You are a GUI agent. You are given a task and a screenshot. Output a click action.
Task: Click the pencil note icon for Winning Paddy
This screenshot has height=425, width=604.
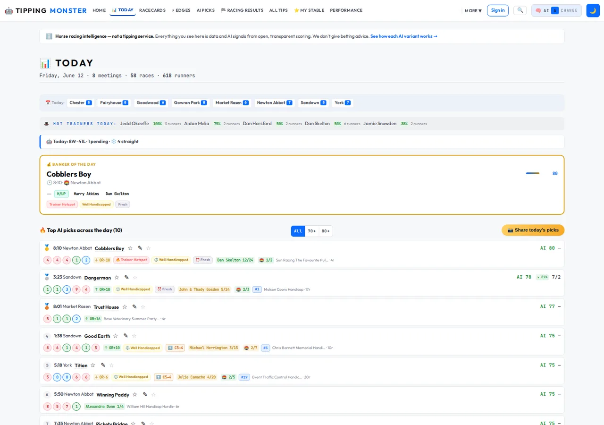coord(145,394)
